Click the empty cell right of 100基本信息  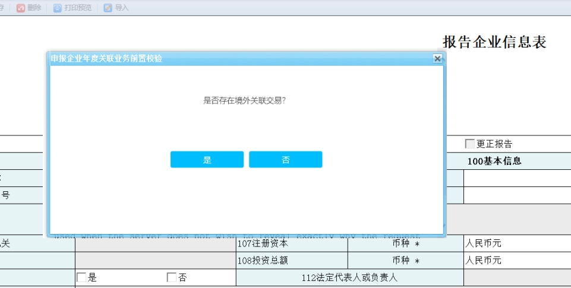tap(516, 178)
